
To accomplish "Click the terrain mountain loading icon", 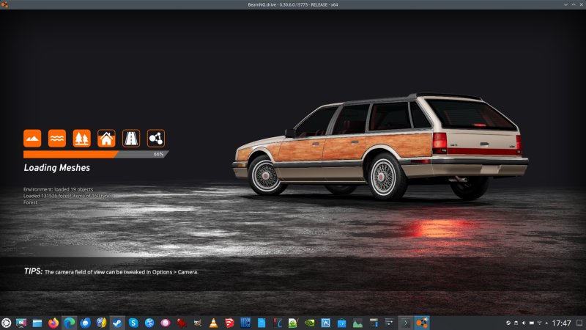I will coord(32,138).
